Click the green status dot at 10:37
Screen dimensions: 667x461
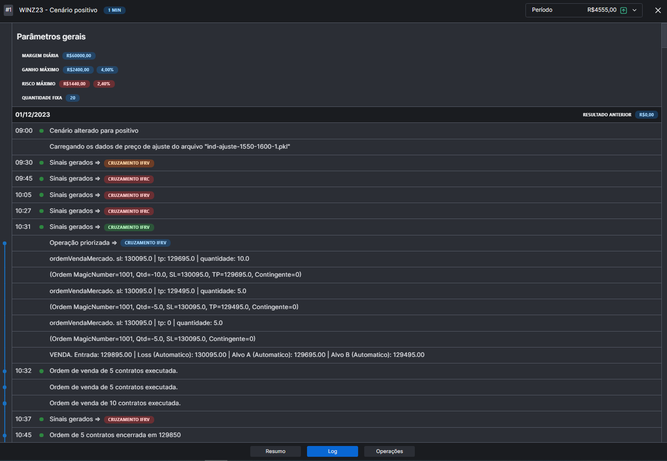(x=41, y=419)
